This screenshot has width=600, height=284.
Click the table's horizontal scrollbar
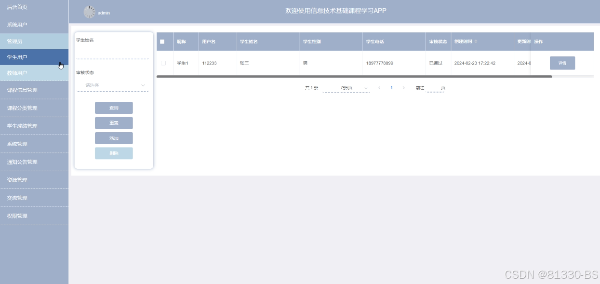tap(354, 76)
